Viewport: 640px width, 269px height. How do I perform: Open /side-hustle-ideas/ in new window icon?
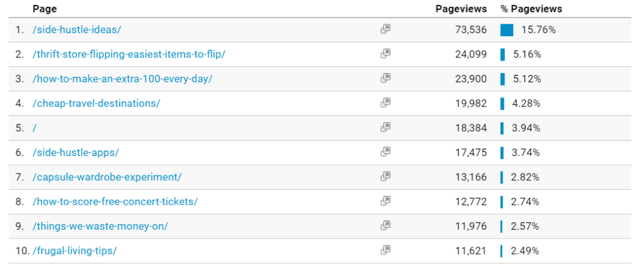pyautogui.click(x=385, y=29)
